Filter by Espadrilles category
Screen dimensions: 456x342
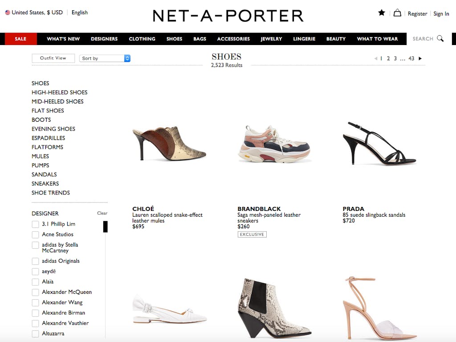(48, 138)
